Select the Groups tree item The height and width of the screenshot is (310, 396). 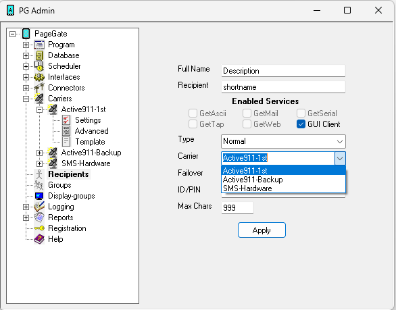tap(59, 185)
